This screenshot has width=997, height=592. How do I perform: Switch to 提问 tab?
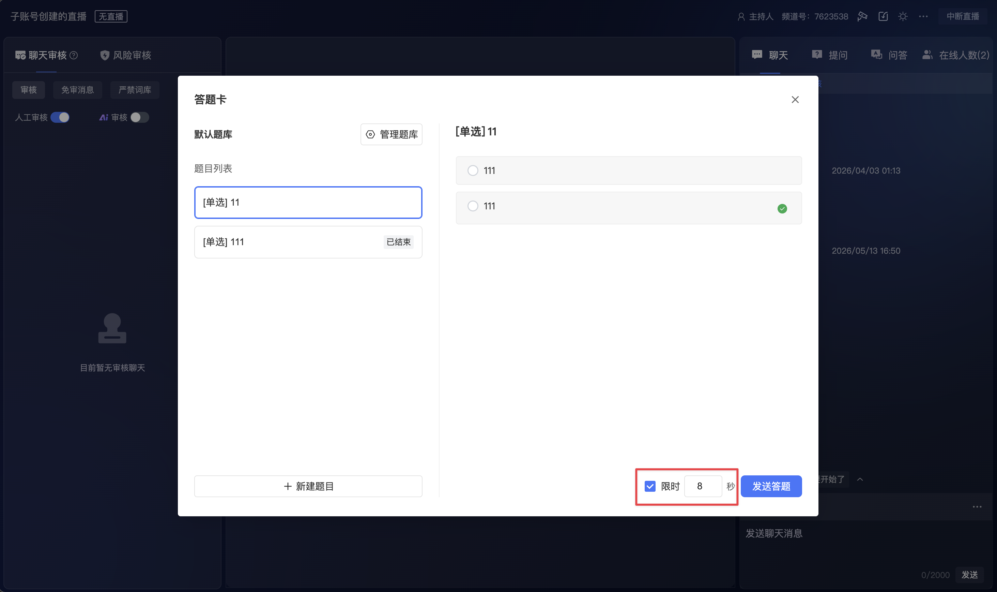pos(830,56)
